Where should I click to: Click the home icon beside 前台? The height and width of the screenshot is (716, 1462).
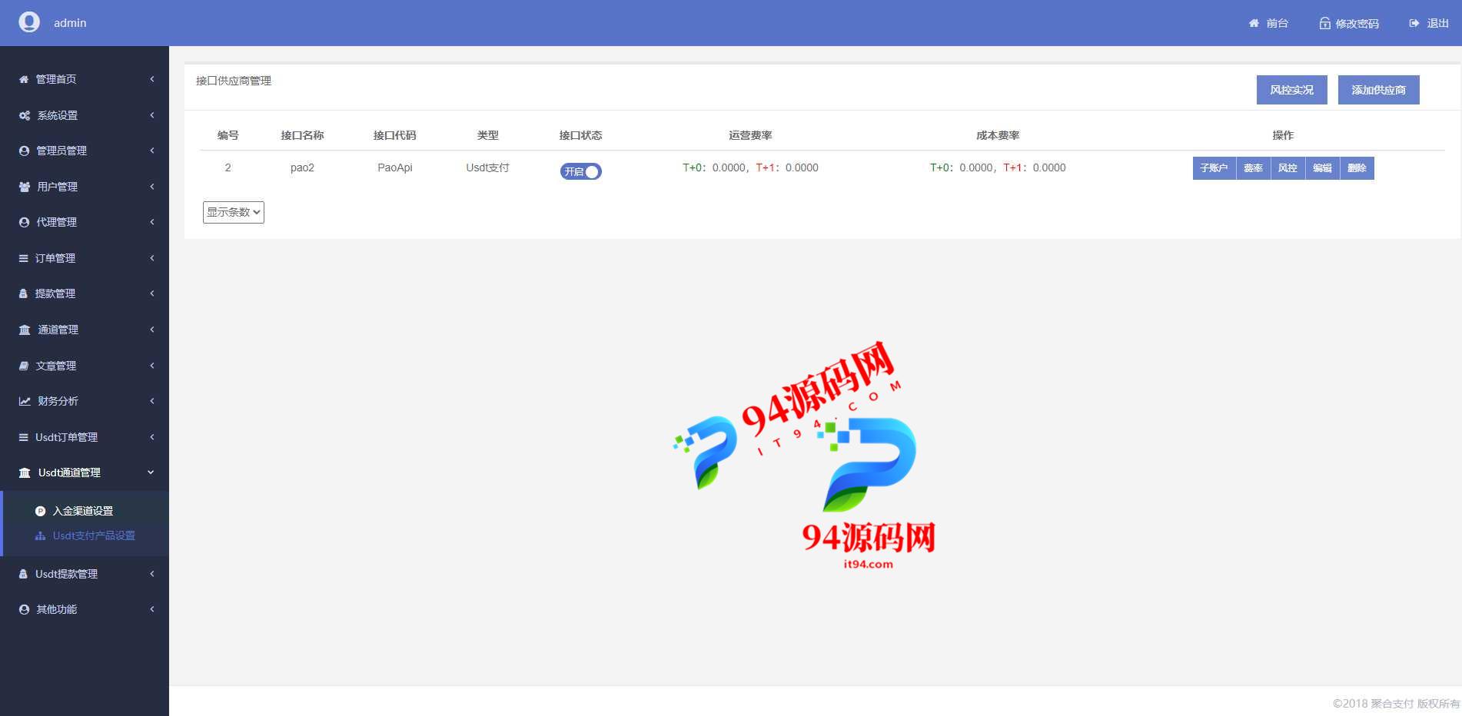1254,23
